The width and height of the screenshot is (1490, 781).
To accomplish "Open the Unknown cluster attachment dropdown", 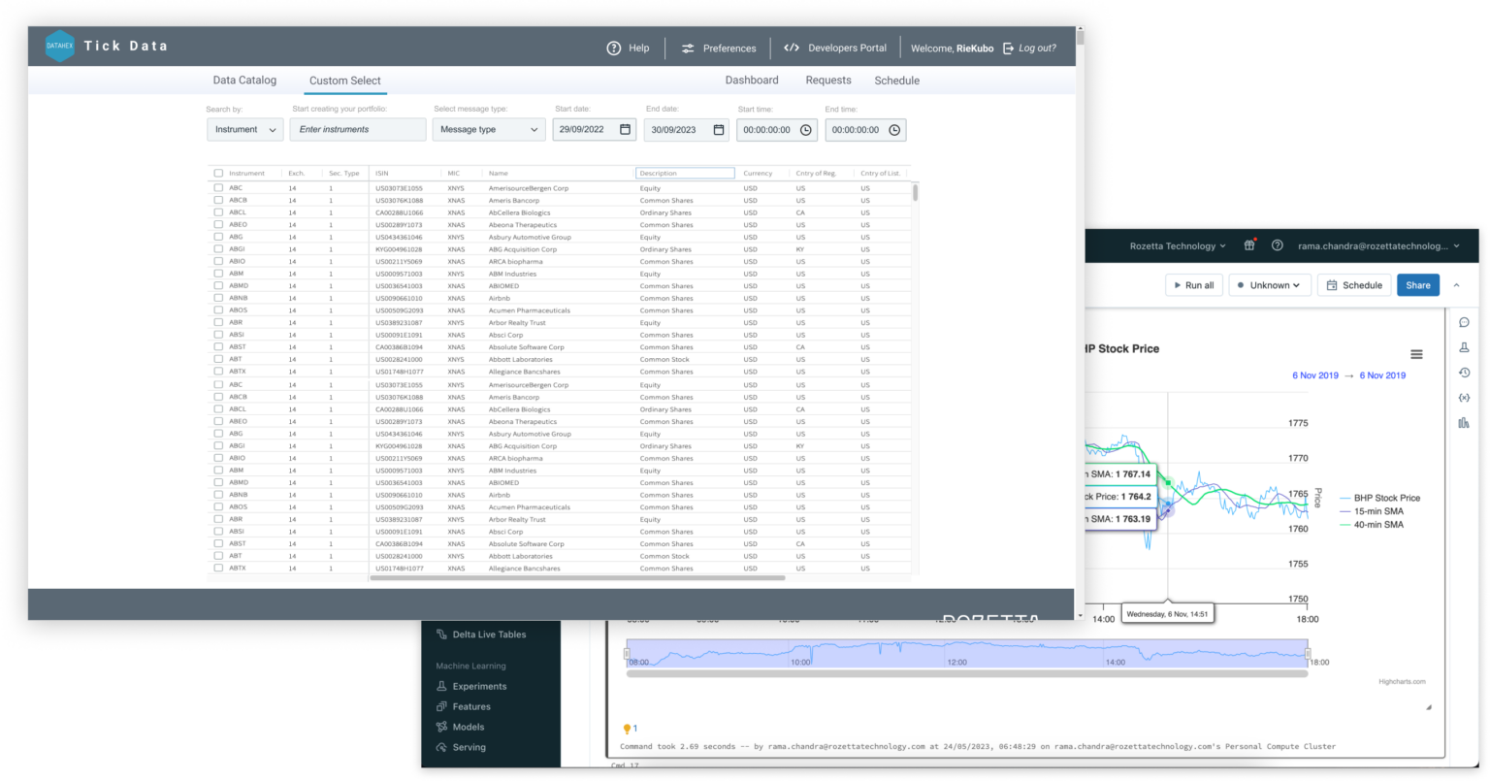I will point(1270,284).
